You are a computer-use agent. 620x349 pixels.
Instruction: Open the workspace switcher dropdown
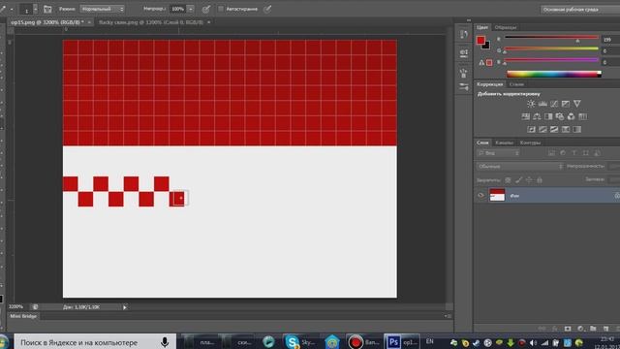pos(580,9)
